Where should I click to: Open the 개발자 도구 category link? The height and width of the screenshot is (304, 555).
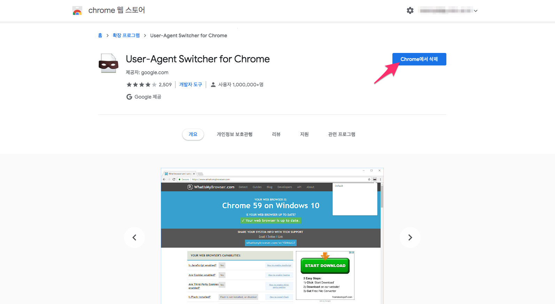(190, 85)
